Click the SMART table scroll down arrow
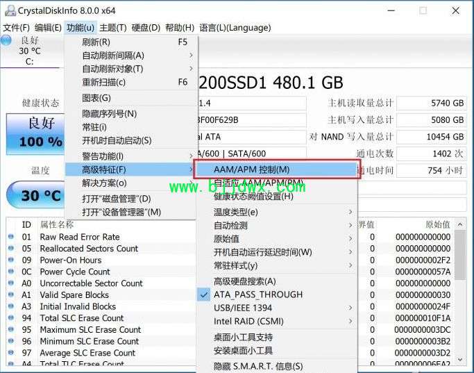This screenshot has height=373, width=474. [460, 359]
